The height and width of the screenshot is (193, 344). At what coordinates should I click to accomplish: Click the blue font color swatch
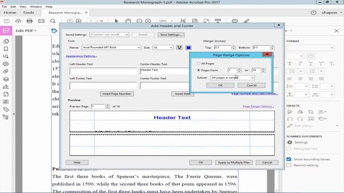coord(189,48)
